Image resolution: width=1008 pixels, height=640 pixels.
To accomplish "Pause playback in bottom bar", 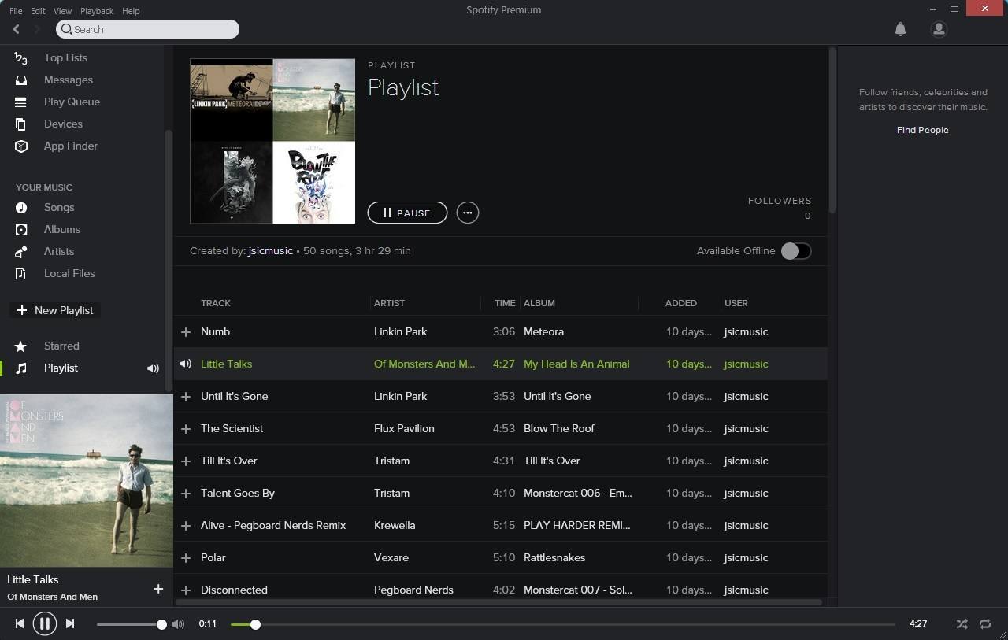I will (44, 624).
